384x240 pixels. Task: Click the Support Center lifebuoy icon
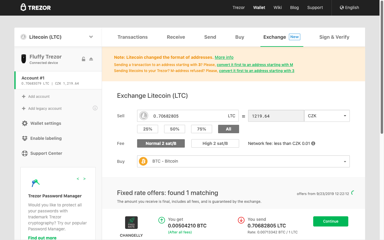click(x=25, y=153)
